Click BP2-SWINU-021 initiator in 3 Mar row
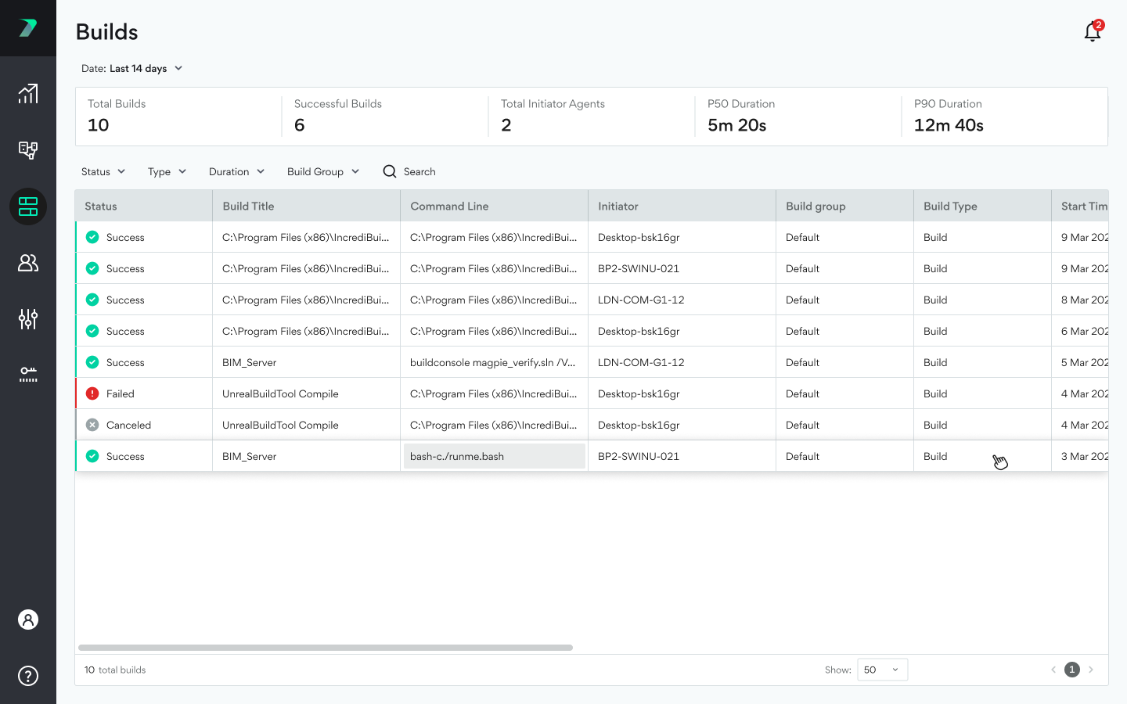 pos(639,456)
